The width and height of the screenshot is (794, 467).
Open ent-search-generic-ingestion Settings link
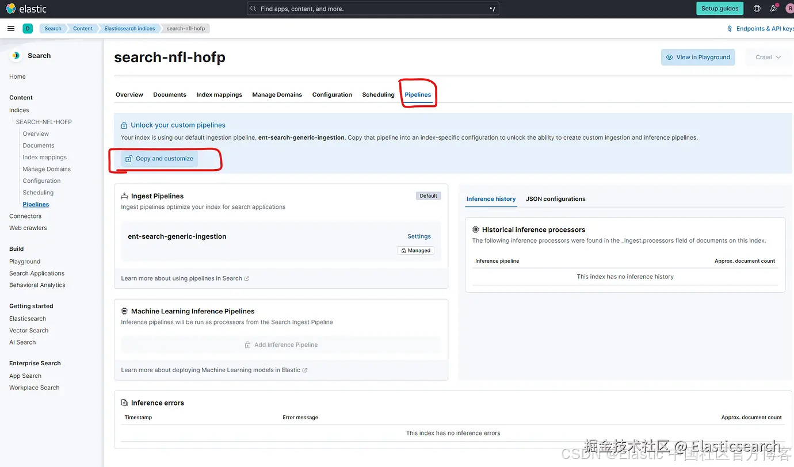(x=419, y=236)
